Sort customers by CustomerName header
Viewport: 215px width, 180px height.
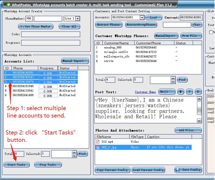pyautogui.click(x=118, y=43)
